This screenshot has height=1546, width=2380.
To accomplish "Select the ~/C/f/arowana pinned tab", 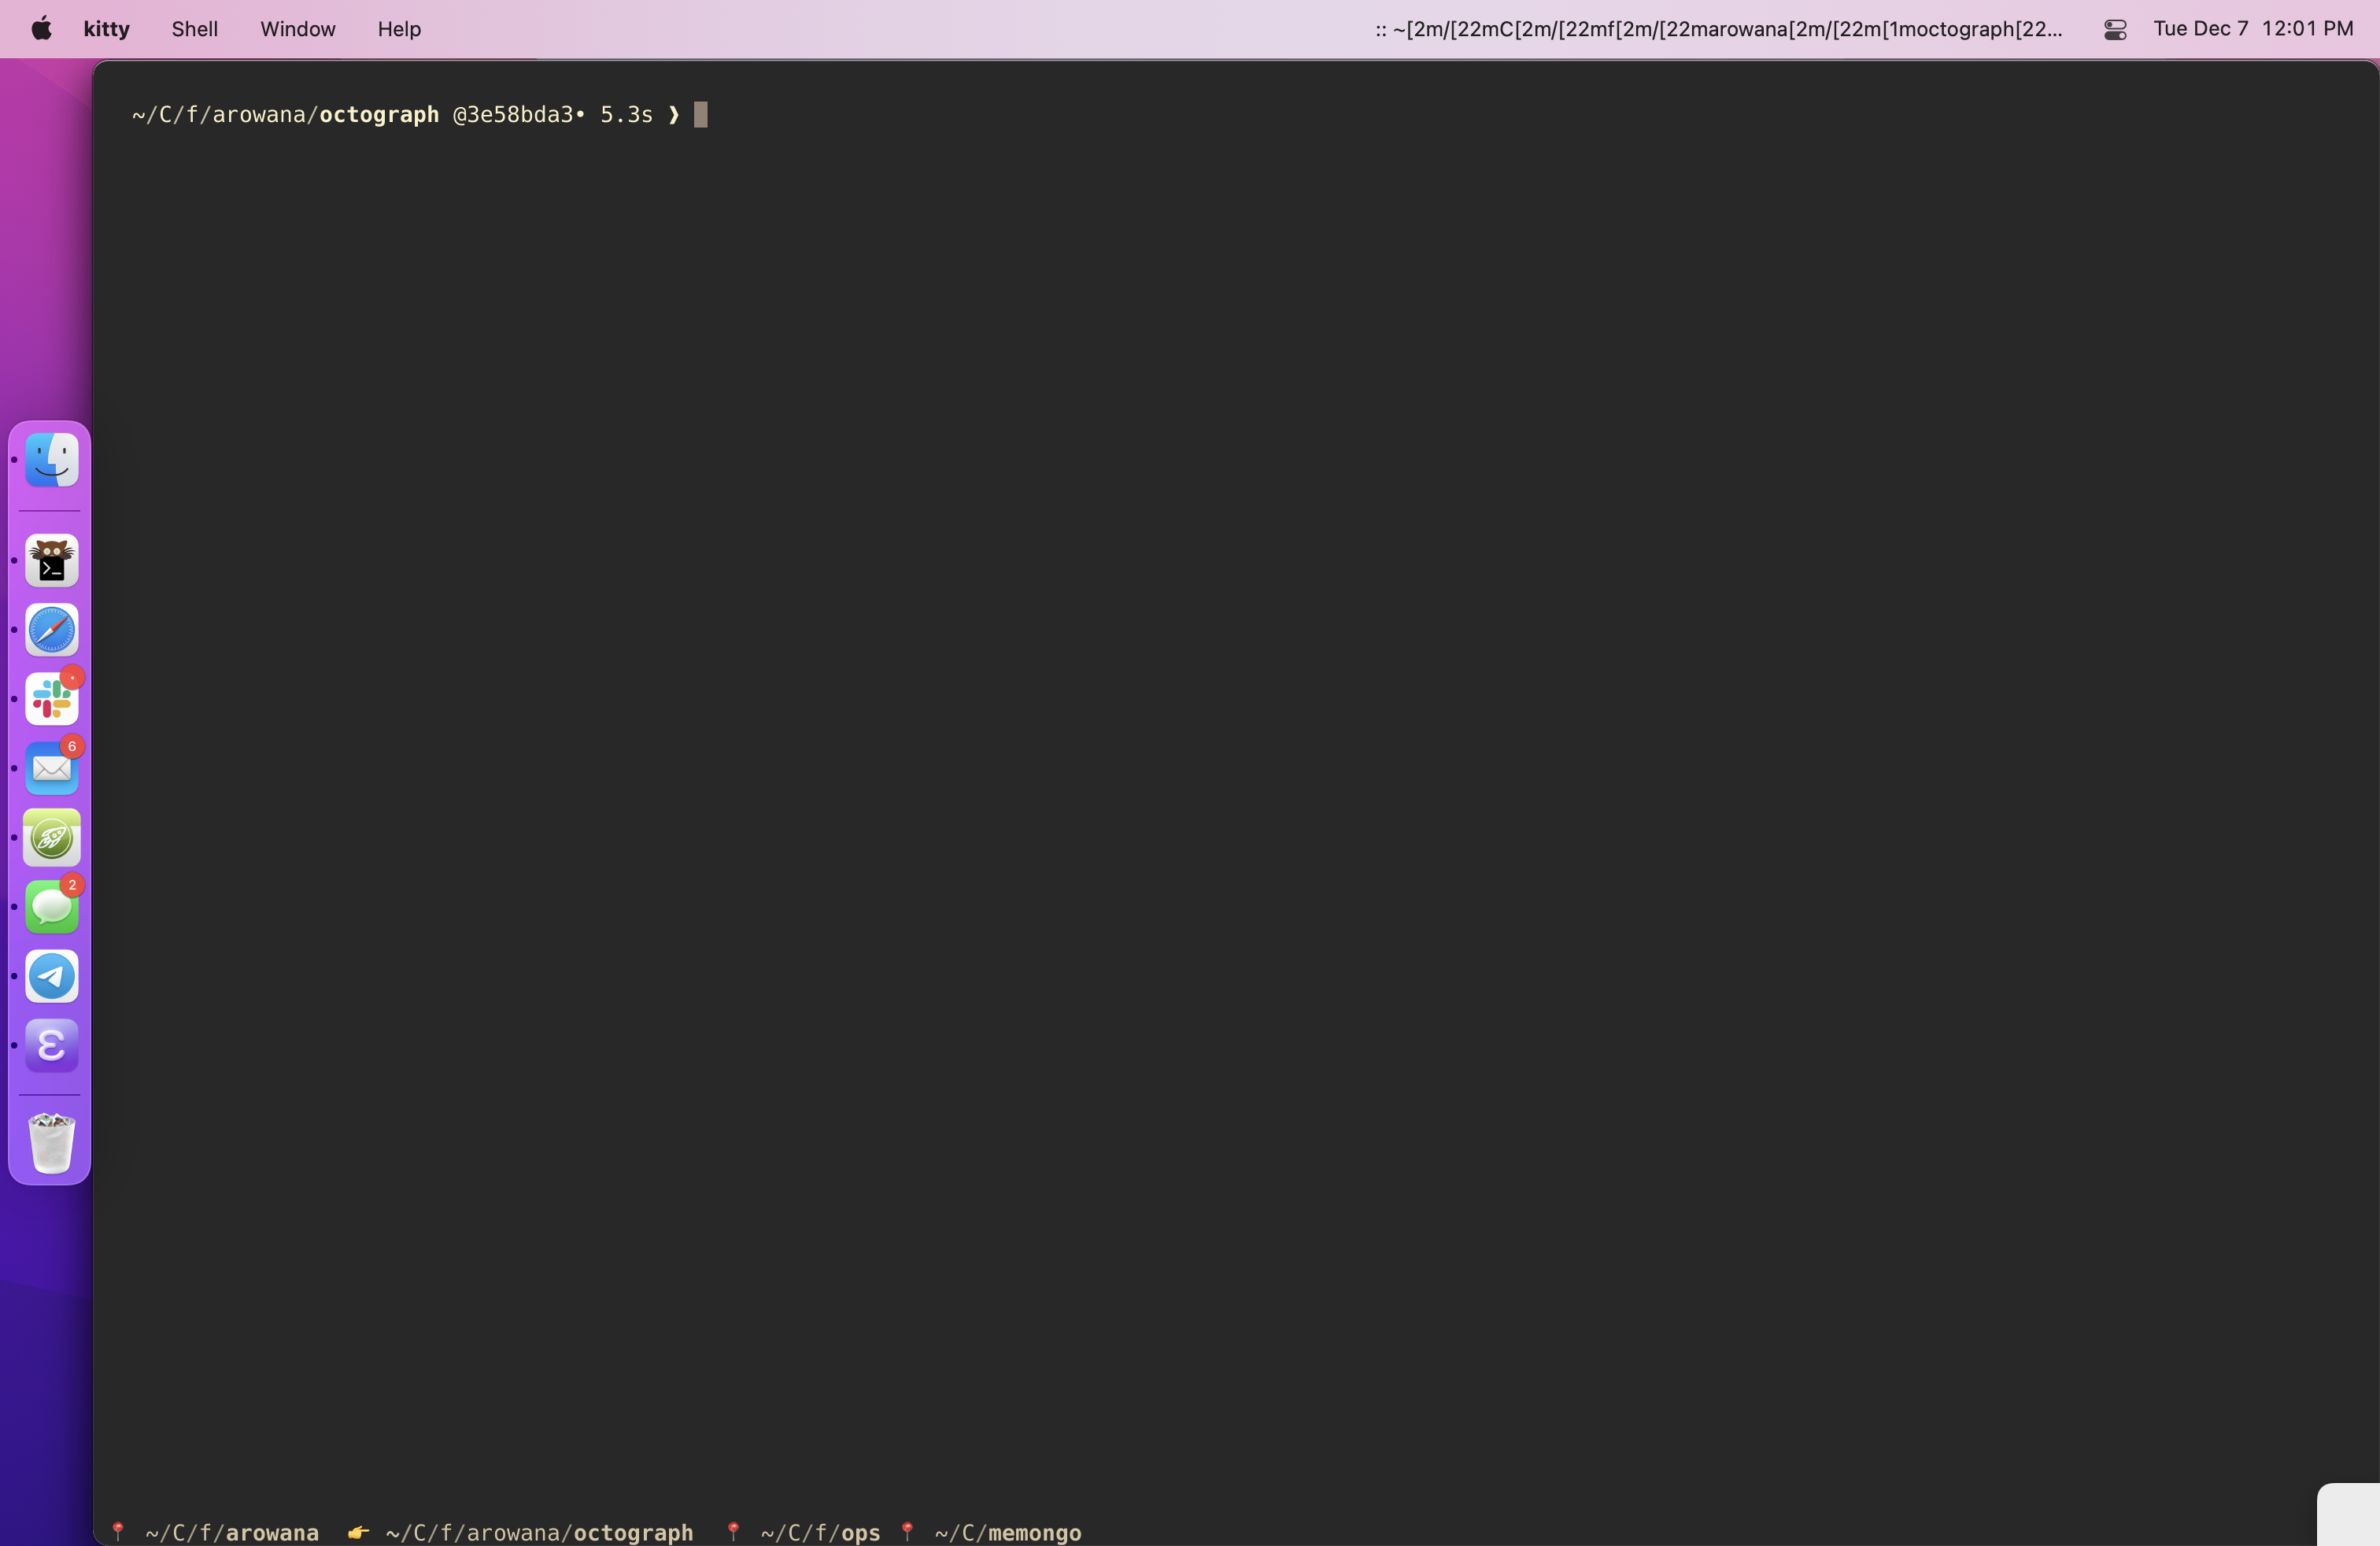I will (x=230, y=1533).
